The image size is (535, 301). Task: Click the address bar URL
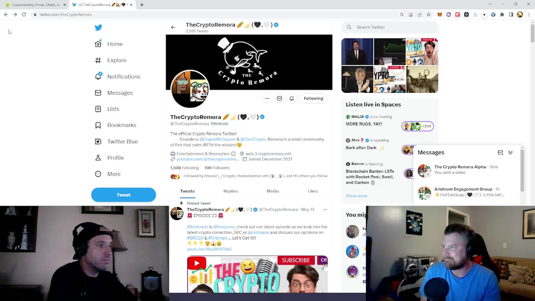[x=66, y=15]
